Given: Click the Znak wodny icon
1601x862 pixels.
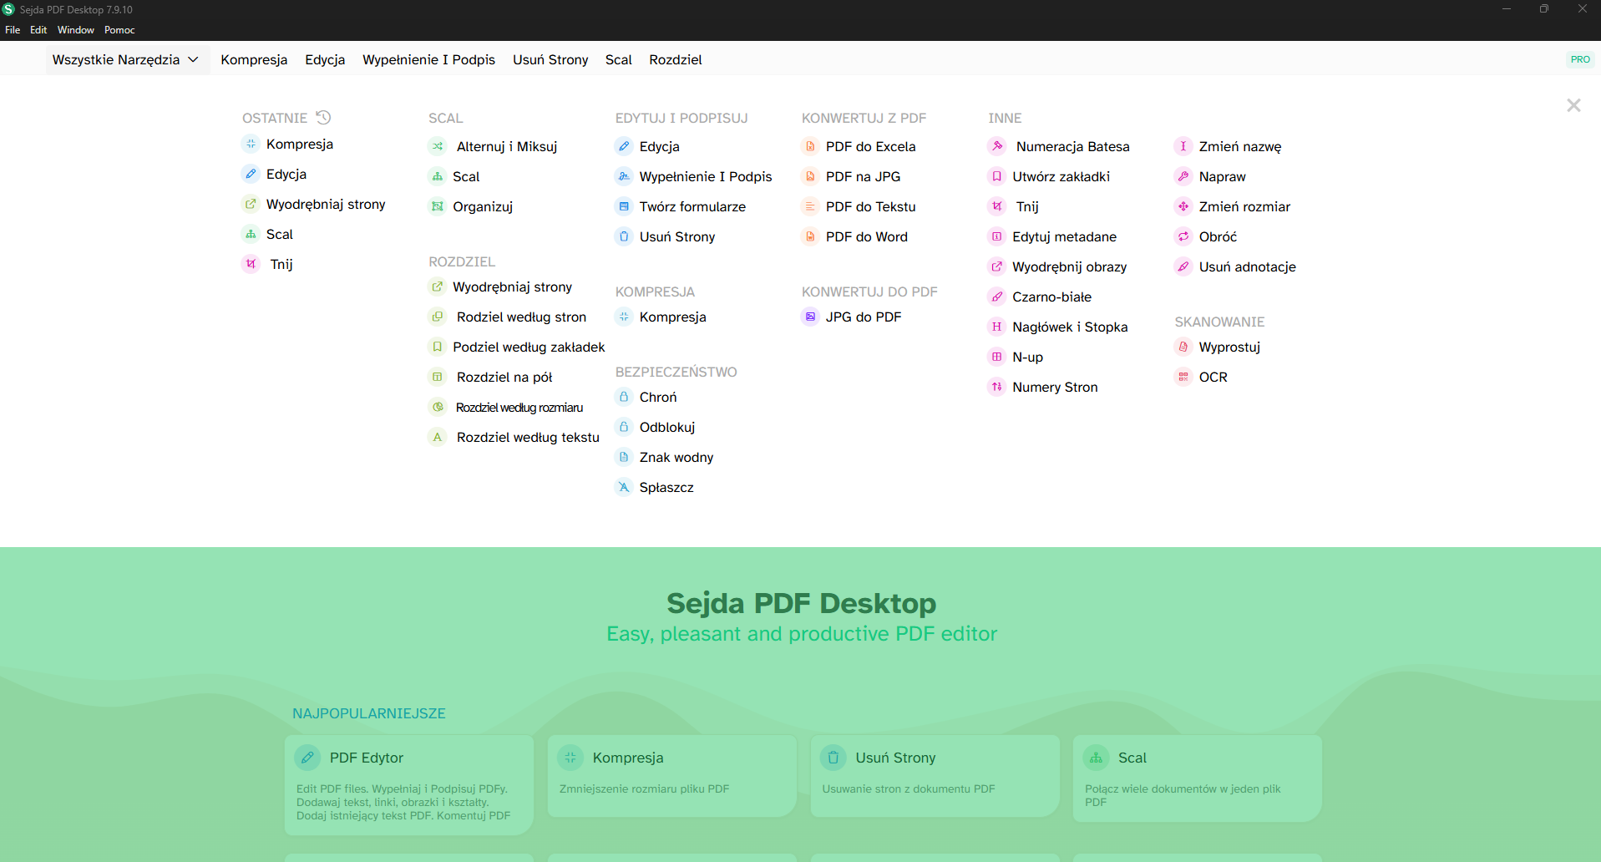Looking at the screenshot, I should (x=624, y=457).
